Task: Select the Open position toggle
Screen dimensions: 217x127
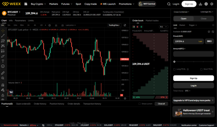Action: [184, 18]
